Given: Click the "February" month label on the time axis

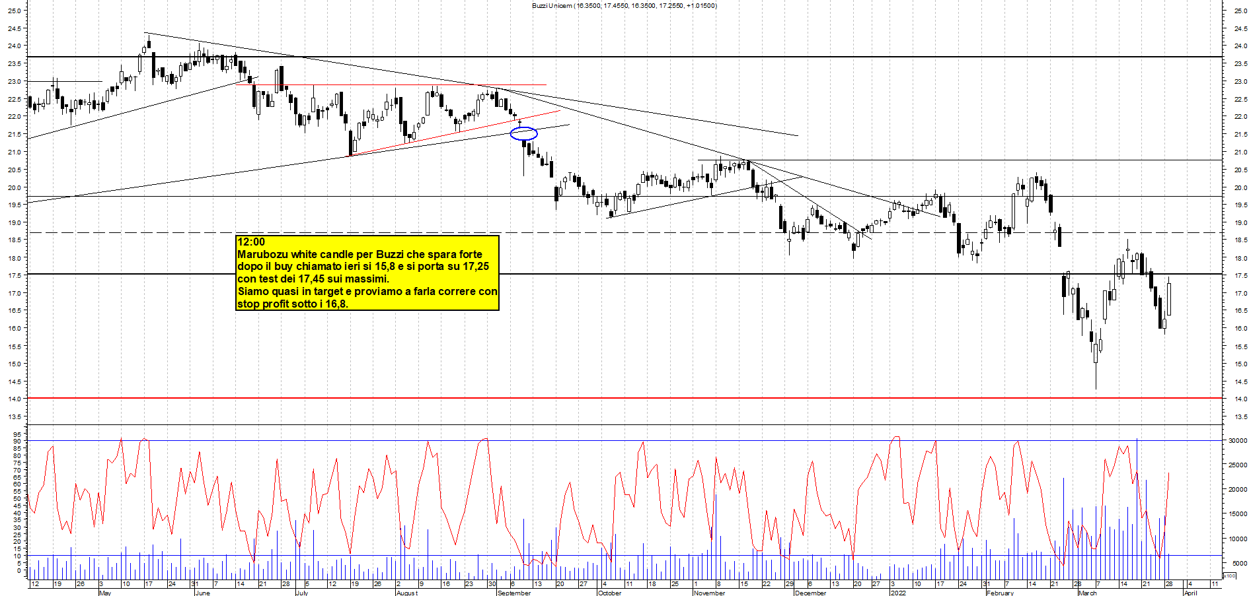Looking at the screenshot, I should [1000, 593].
